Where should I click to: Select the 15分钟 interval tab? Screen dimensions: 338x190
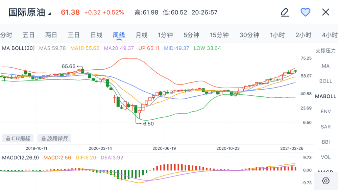[219, 35]
